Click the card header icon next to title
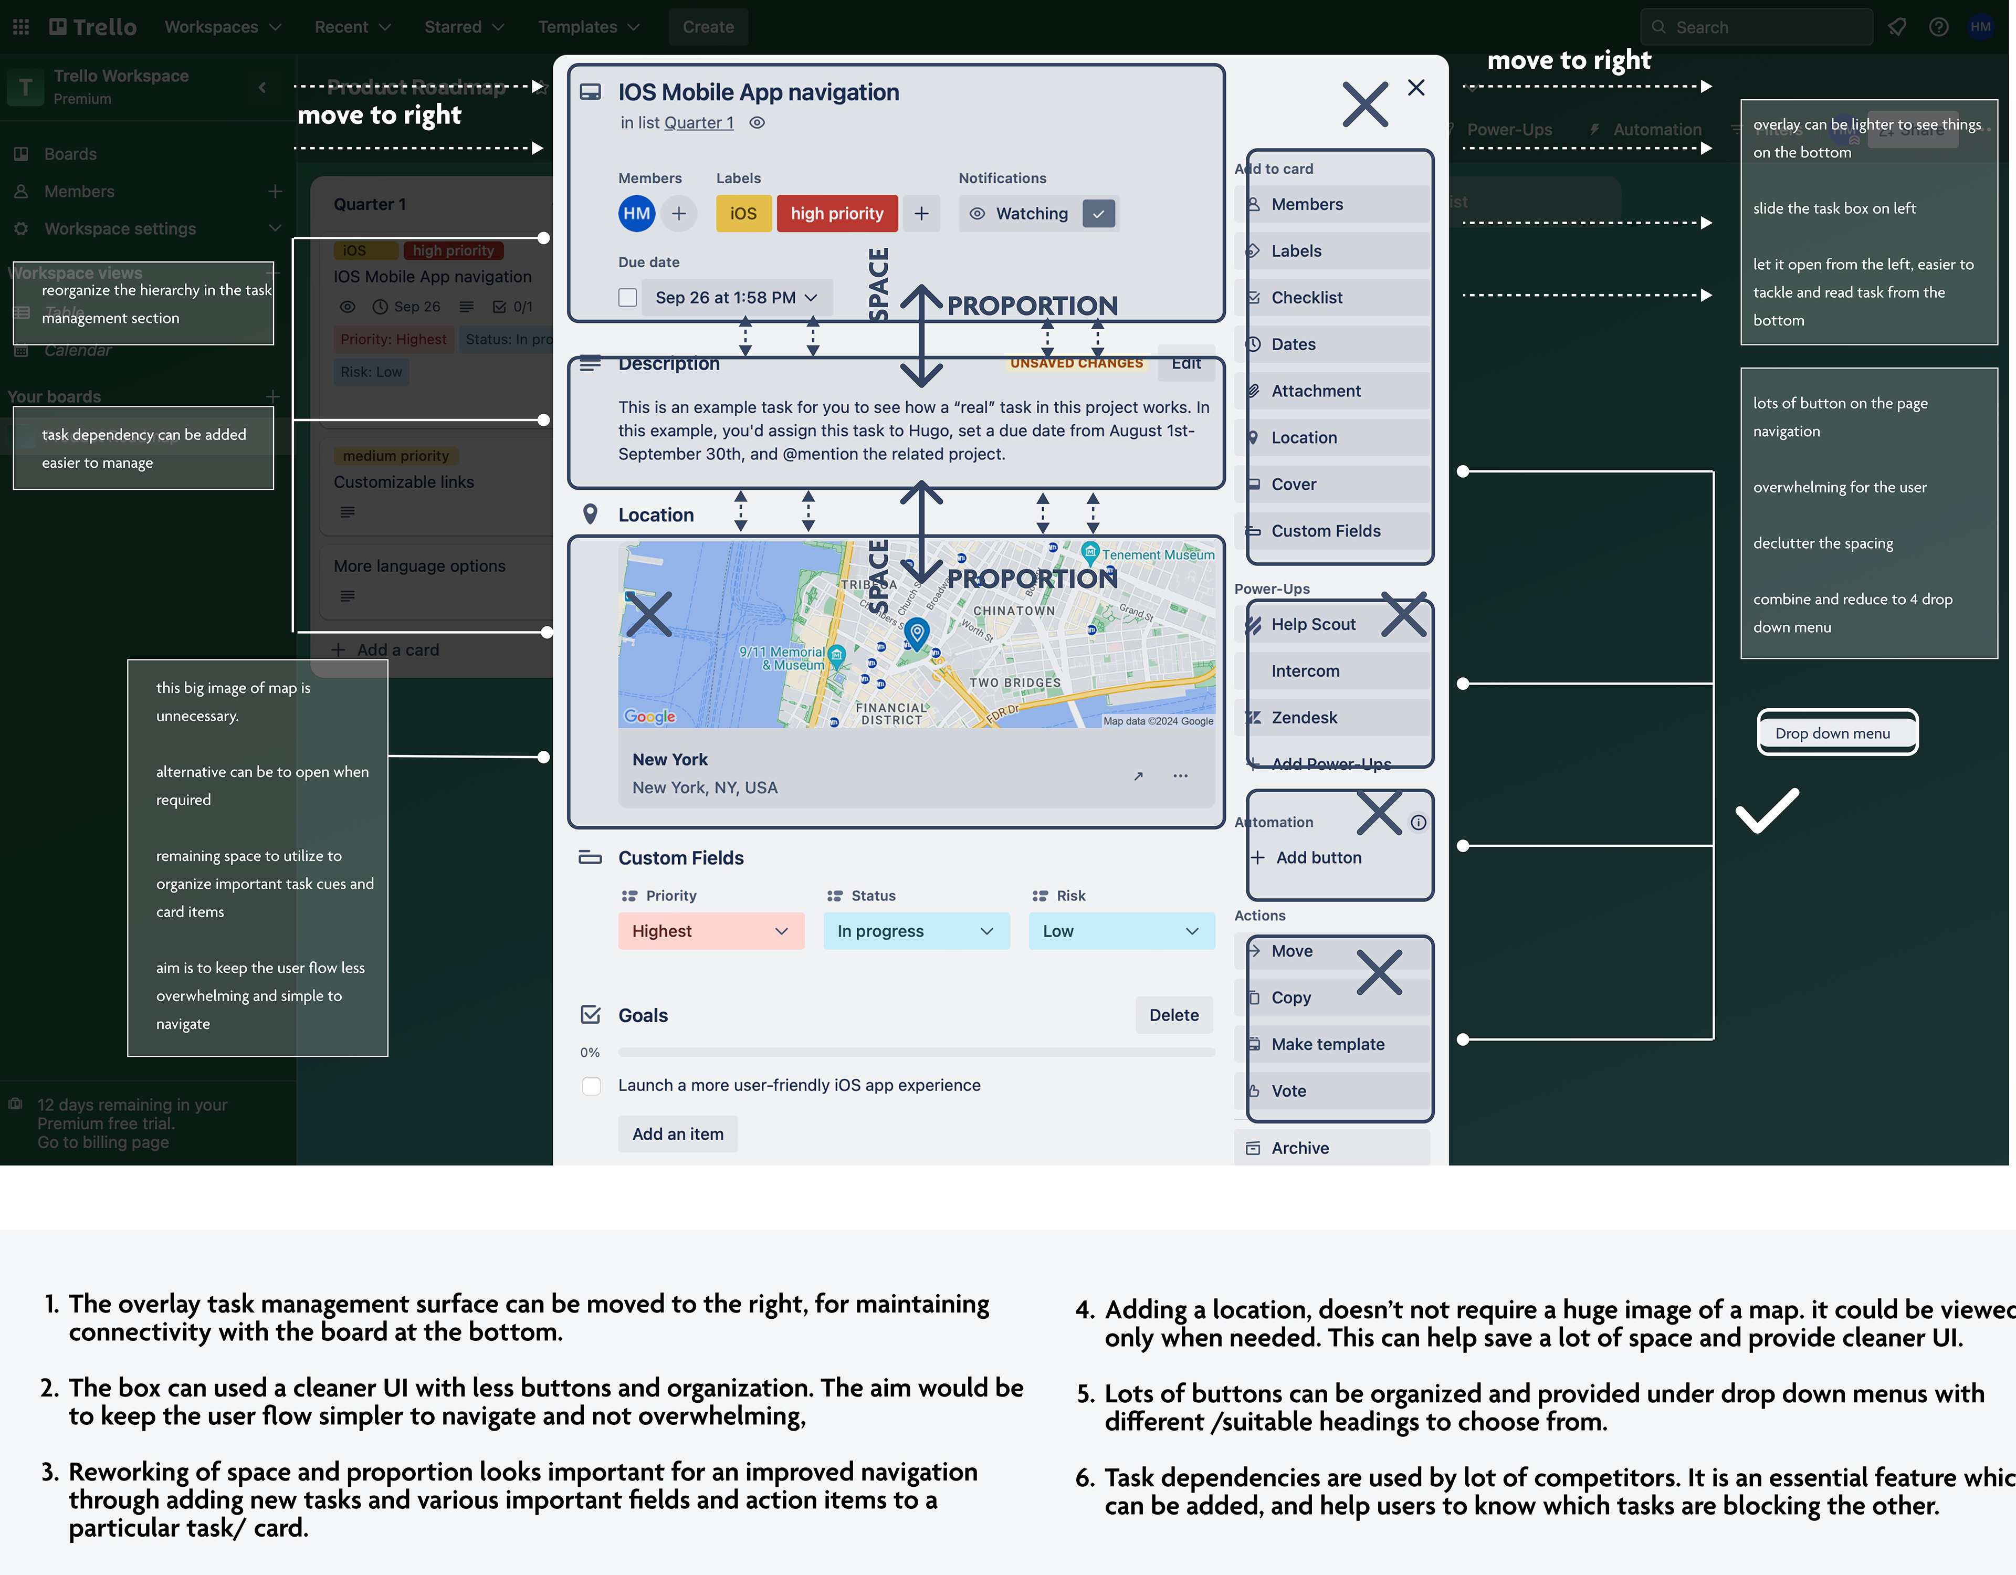 (590, 91)
